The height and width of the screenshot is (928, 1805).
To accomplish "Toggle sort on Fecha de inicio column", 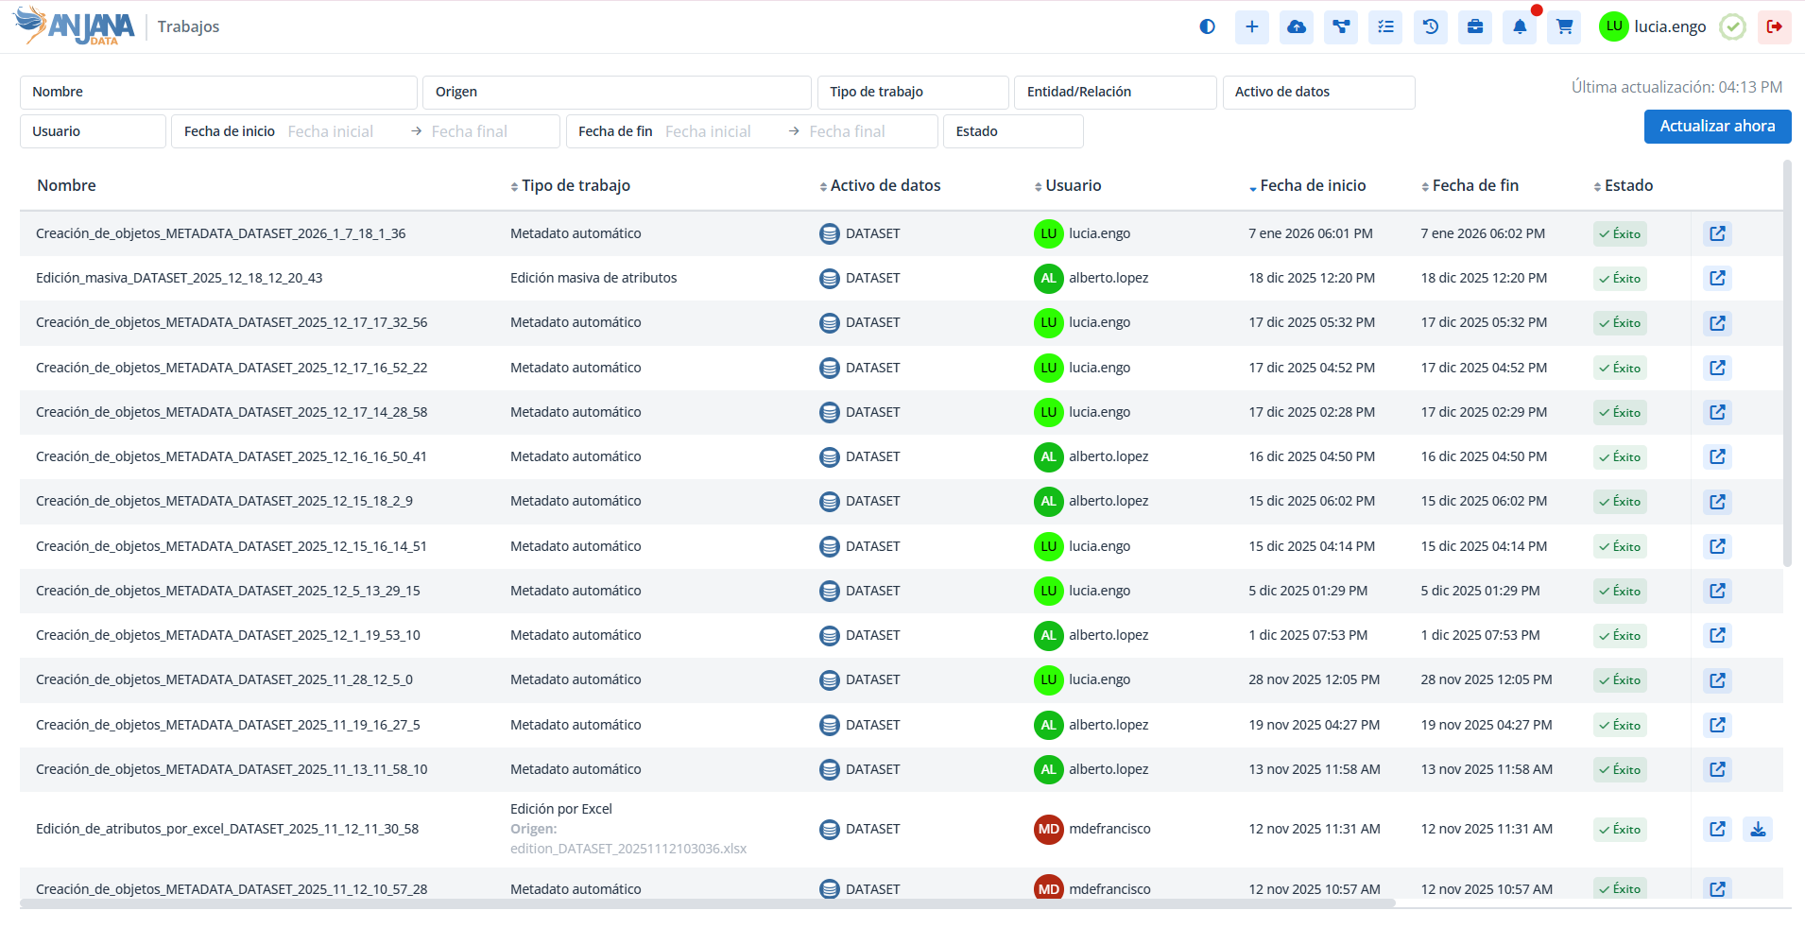I will pyautogui.click(x=1312, y=186).
